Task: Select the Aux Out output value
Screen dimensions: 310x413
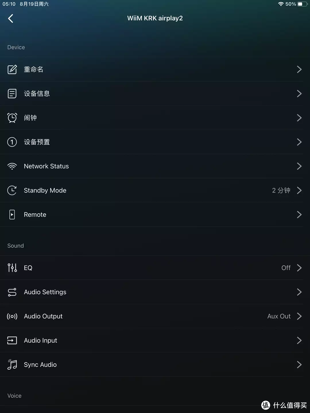Action: [x=279, y=316]
